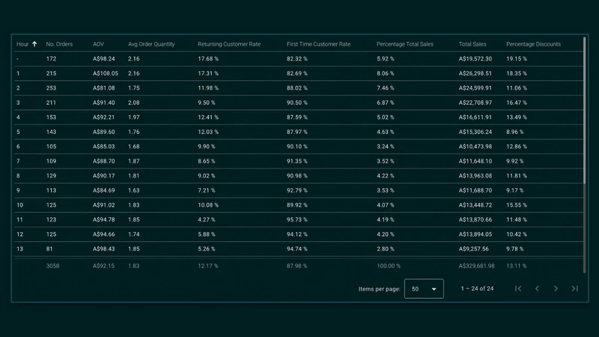This screenshot has width=599, height=337.
Task: Open the Items per page dropdown
Action: point(424,289)
